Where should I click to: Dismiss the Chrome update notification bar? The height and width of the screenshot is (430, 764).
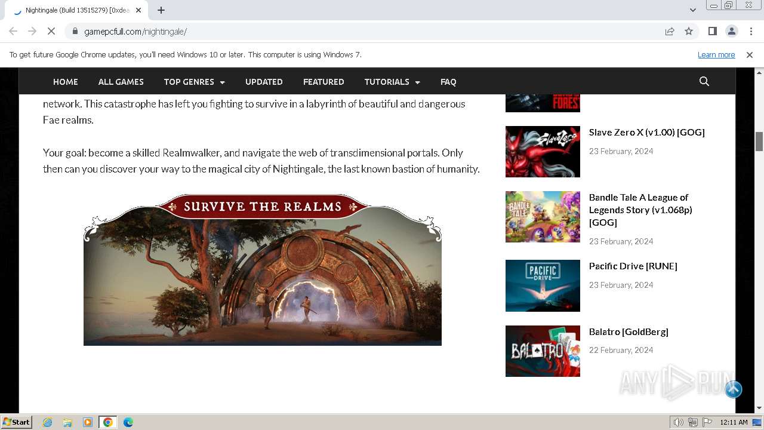(750, 55)
